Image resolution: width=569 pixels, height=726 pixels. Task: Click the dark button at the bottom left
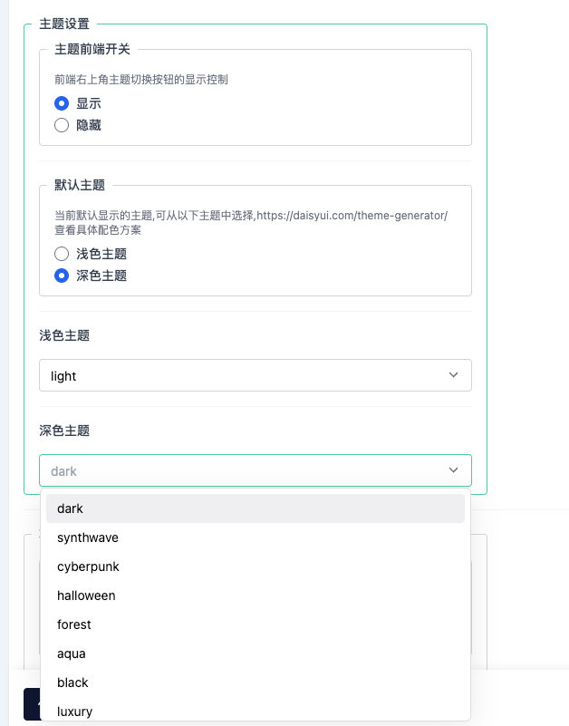point(31,704)
